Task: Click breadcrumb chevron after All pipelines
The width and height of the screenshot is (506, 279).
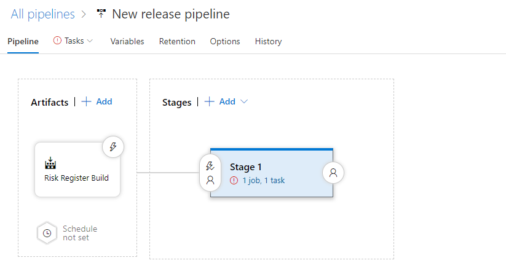Action: point(84,14)
